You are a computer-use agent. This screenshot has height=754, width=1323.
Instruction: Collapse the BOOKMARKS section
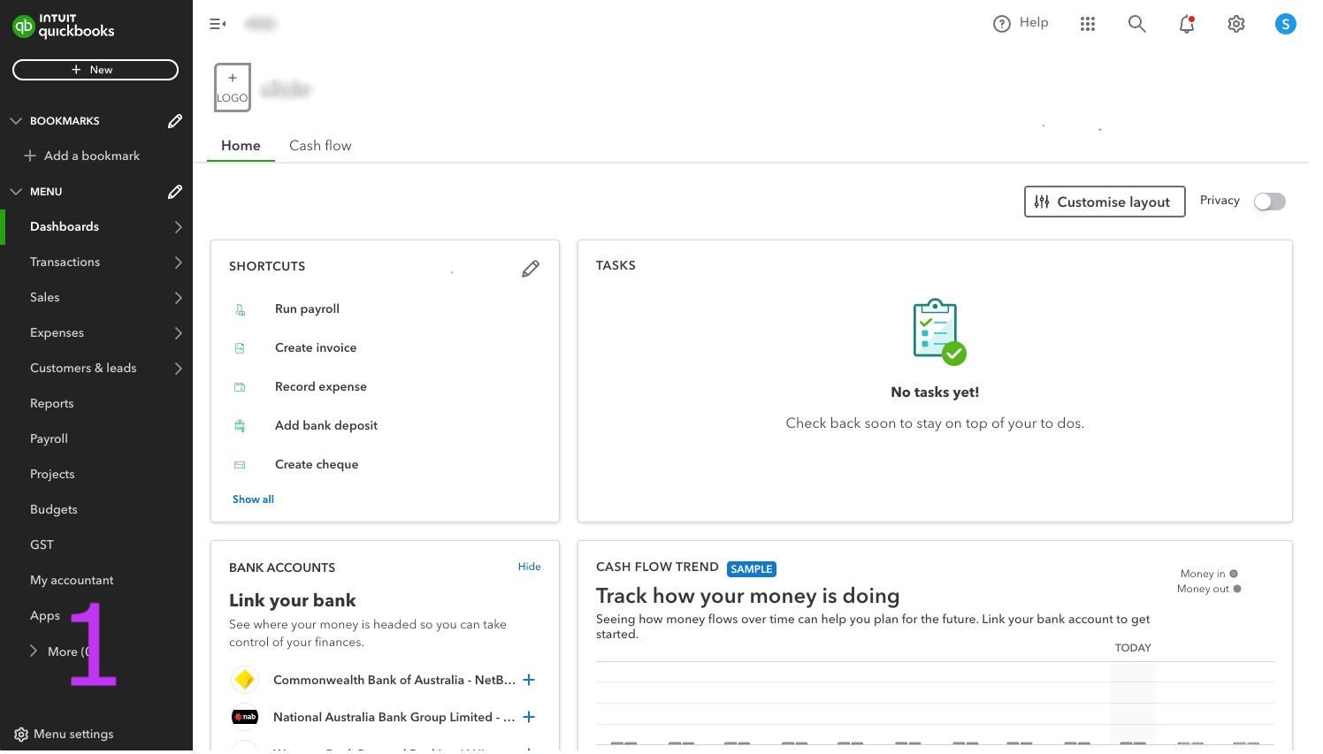pos(16,121)
